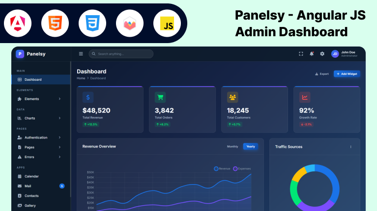
Task: Click the Search anything input field
Action: tap(121, 54)
